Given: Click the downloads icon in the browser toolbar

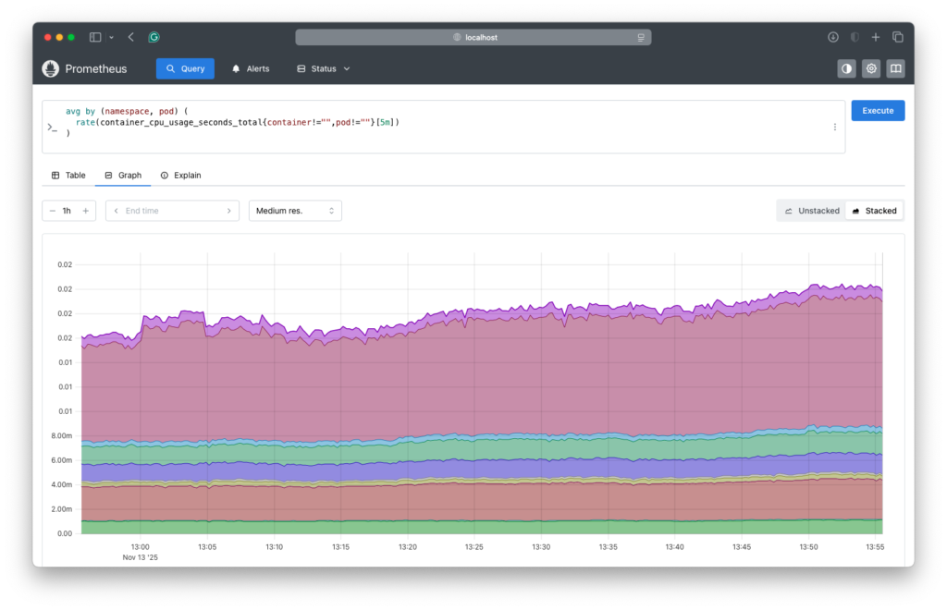Looking at the screenshot, I should [x=831, y=36].
